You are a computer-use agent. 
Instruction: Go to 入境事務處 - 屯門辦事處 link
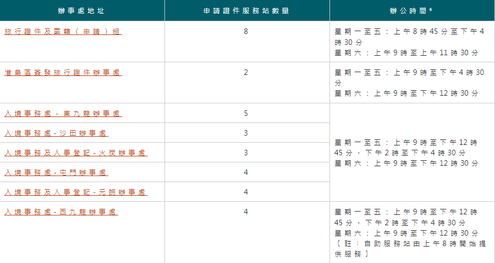click(x=56, y=173)
